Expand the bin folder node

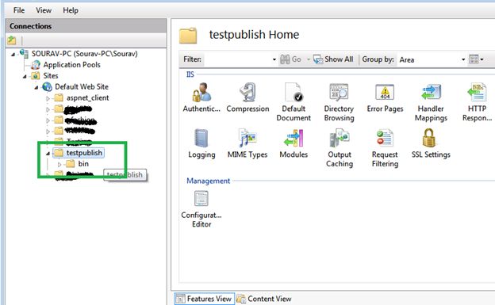(59, 164)
